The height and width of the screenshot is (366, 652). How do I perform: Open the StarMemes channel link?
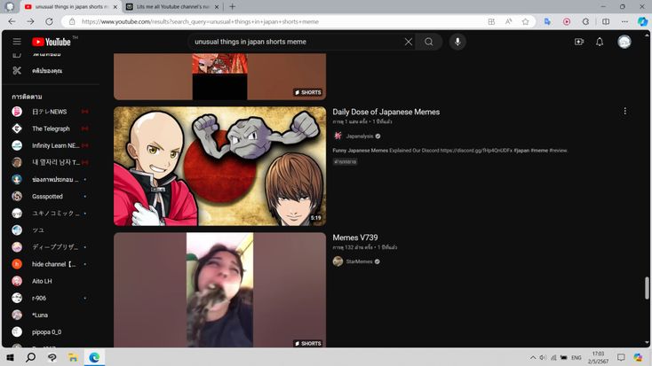pyautogui.click(x=359, y=261)
